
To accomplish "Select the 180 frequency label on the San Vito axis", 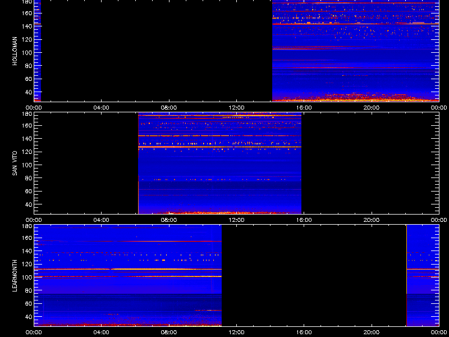I will pos(28,114).
